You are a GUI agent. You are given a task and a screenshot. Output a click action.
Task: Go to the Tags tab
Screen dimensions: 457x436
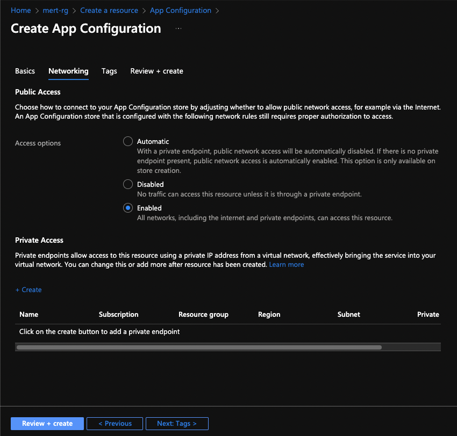click(109, 71)
